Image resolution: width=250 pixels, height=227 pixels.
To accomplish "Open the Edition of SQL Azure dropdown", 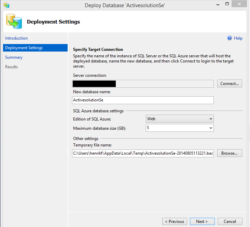I will (180, 119).
